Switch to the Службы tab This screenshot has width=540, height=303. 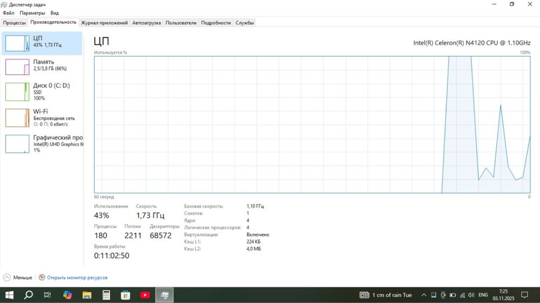(x=245, y=23)
